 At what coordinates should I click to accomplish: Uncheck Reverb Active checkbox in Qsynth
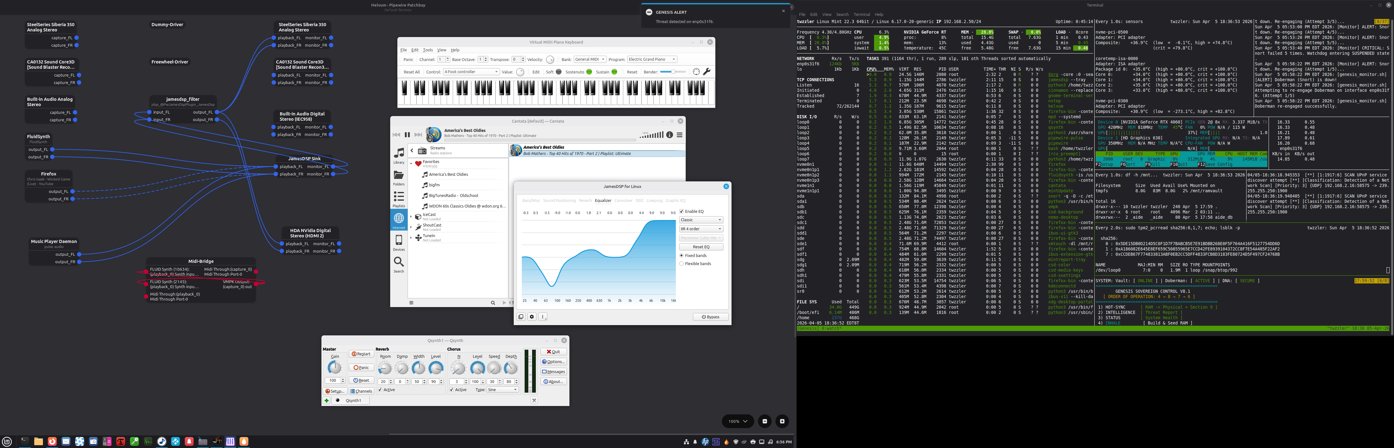click(x=380, y=390)
